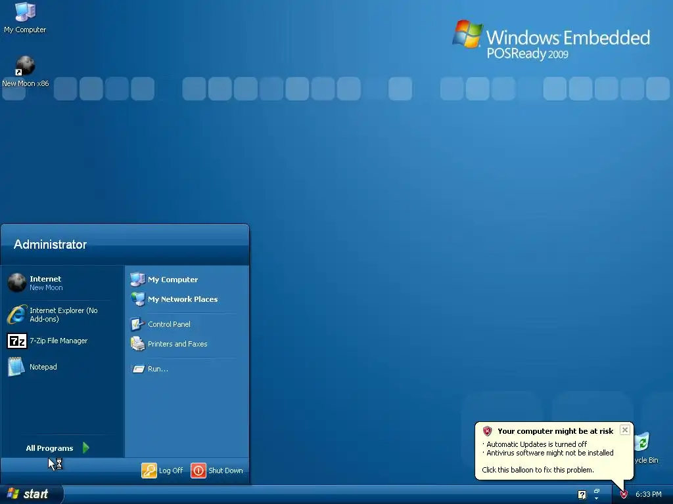Close the security risk balloon

(x=625, y=430)
